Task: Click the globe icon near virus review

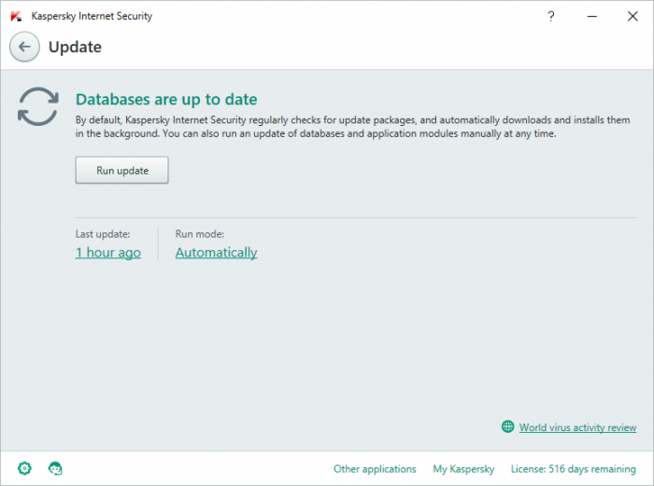Action: [x=507, y=427]
